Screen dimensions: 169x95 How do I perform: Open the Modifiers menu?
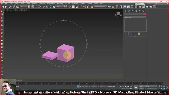point(35,4)
